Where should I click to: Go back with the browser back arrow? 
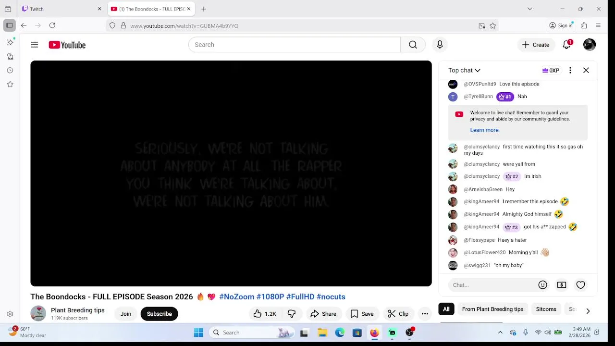point(24,25)
